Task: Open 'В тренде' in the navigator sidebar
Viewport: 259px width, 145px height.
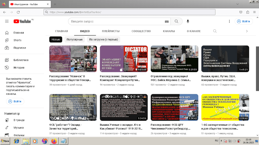Action: (19, 120)
